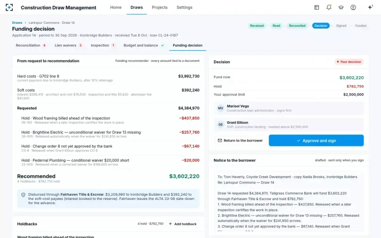381x238 pixels.
Task: Click the Reconciliation tab's red count 4
Action: coord(44,45)
